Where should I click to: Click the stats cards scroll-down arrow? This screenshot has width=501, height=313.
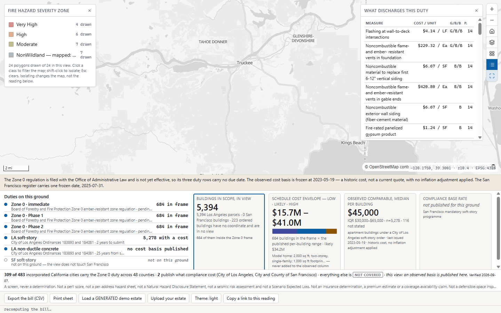coord(498,267)
